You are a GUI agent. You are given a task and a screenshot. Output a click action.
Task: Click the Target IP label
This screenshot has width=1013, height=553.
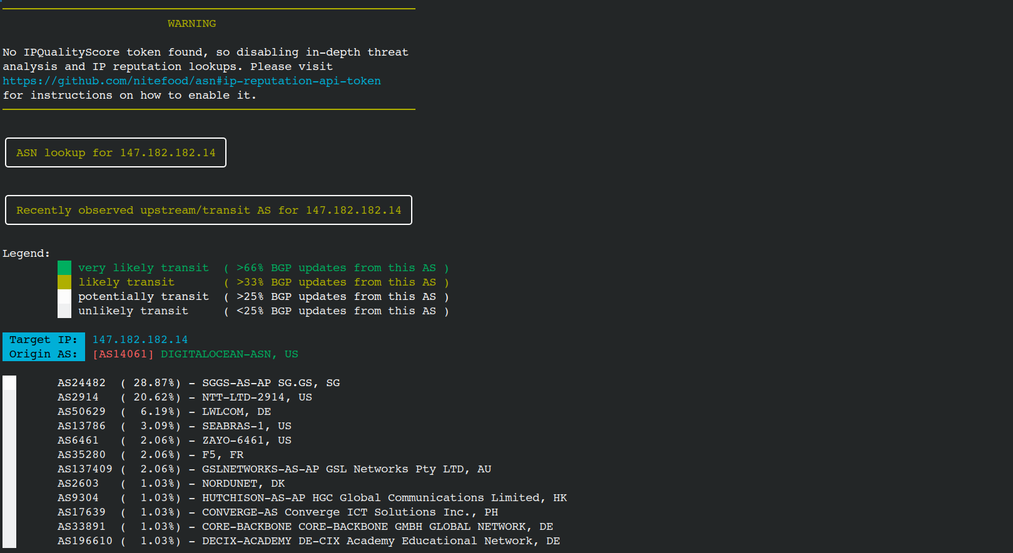(43, 340)
